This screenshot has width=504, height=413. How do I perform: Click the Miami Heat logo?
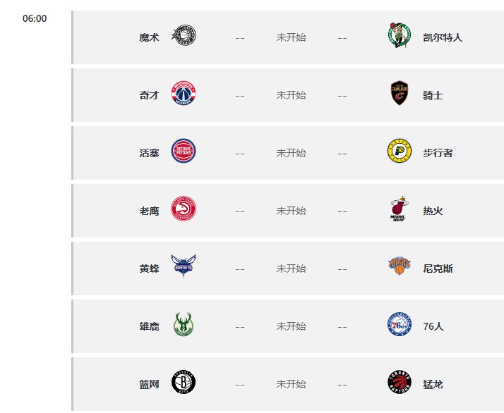pyautogui.click(x=399, y=210)
